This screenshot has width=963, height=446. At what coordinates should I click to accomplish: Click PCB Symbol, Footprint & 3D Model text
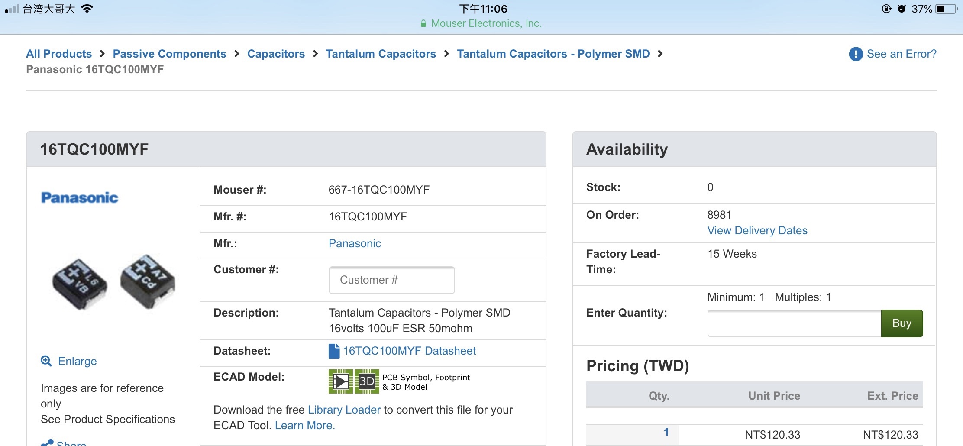tap(426, 382)
